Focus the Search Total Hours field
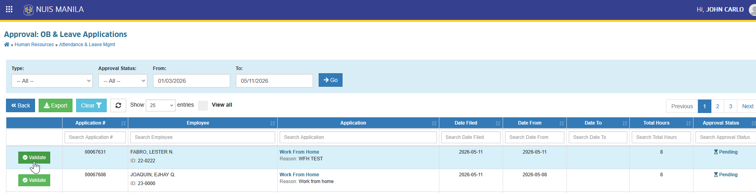 [661, 137]
